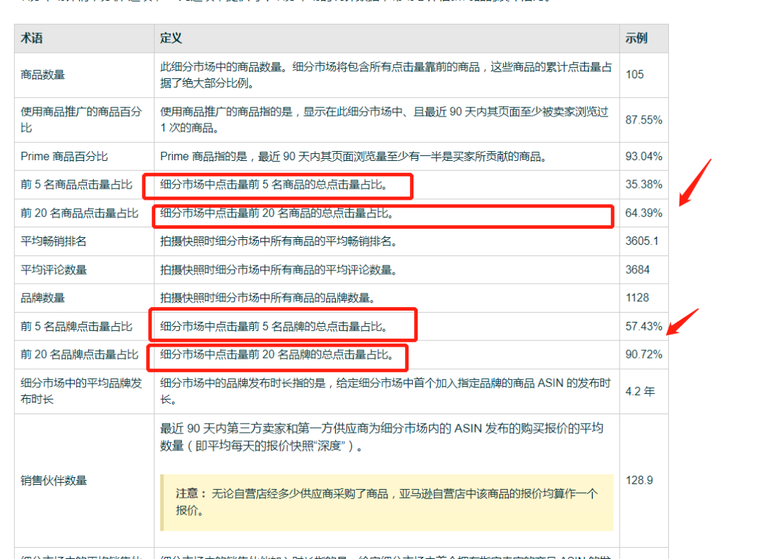Click the 64.39% value near the red arrow
This screenshot has width=762, height=559.
coord(644,213)
